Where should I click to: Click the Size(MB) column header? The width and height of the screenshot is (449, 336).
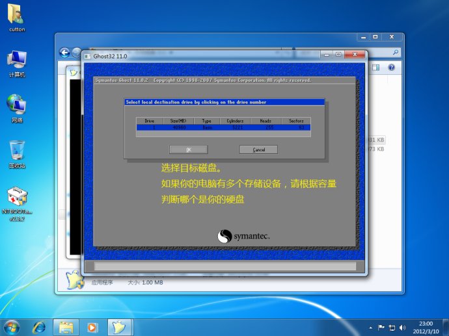tap(178, 121)
